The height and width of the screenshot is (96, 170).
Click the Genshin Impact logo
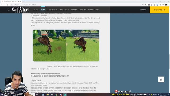[20, 10]
